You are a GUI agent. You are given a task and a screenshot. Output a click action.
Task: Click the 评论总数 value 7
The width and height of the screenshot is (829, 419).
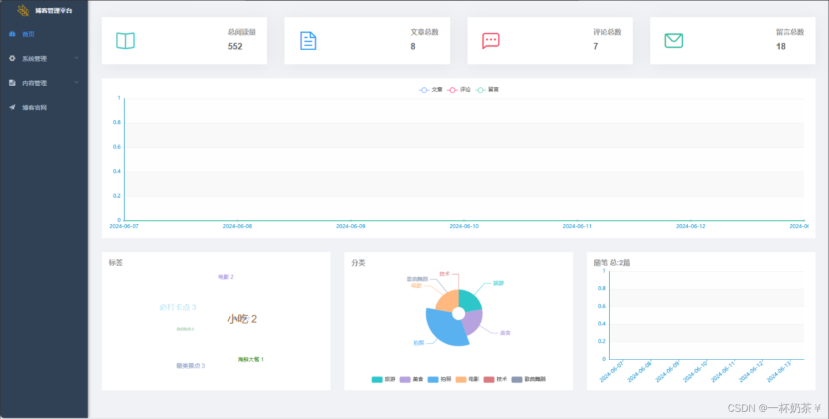(596, 46)
